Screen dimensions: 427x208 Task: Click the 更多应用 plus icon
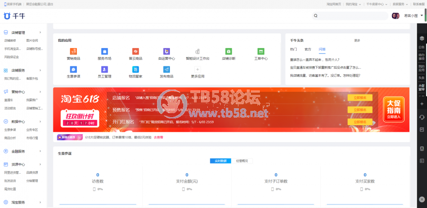pyautogui.click(x=197, y=70)
